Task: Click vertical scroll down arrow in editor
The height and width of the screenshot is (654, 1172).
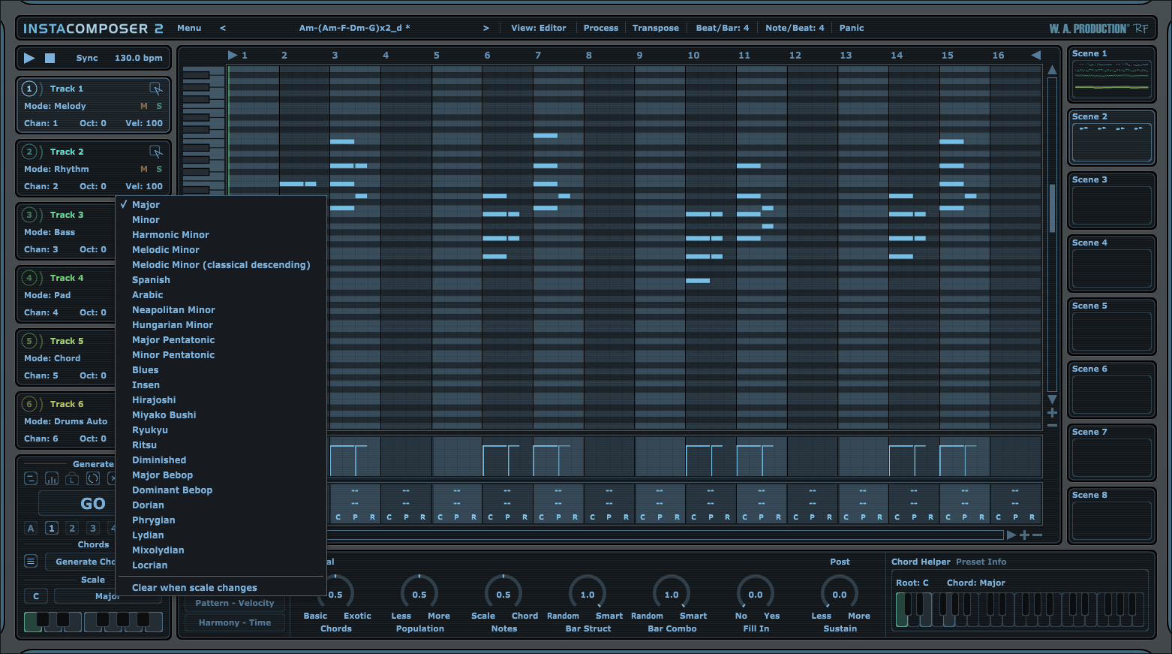Action: [x=1052, y=399]
